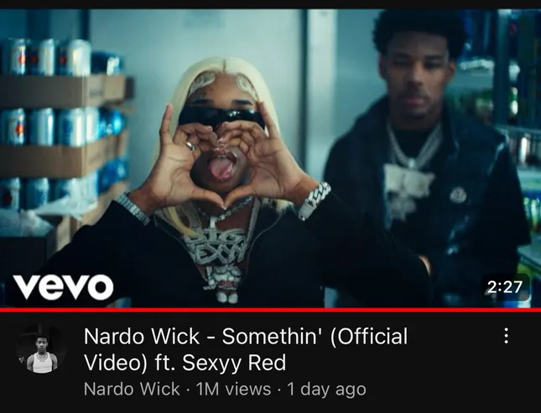
Task: Click the black sunglasses in the thumbnail
Action: (x=221, y=117)
